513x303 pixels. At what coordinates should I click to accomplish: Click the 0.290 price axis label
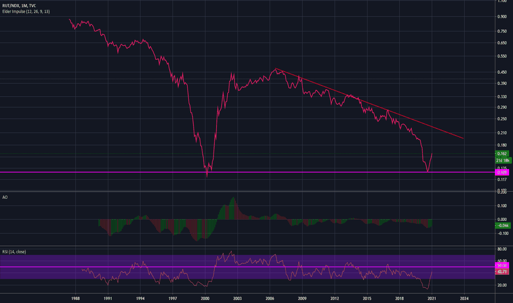tap(502, 107)
